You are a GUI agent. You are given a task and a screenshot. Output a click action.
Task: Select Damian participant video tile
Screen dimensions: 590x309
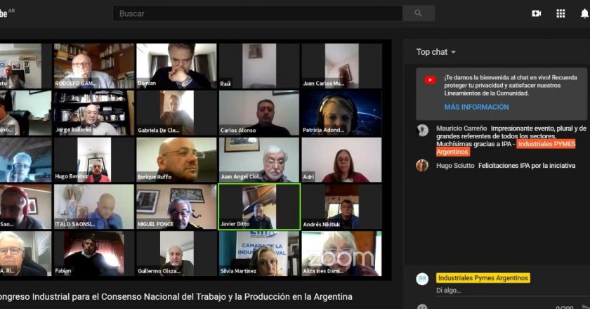176,66
